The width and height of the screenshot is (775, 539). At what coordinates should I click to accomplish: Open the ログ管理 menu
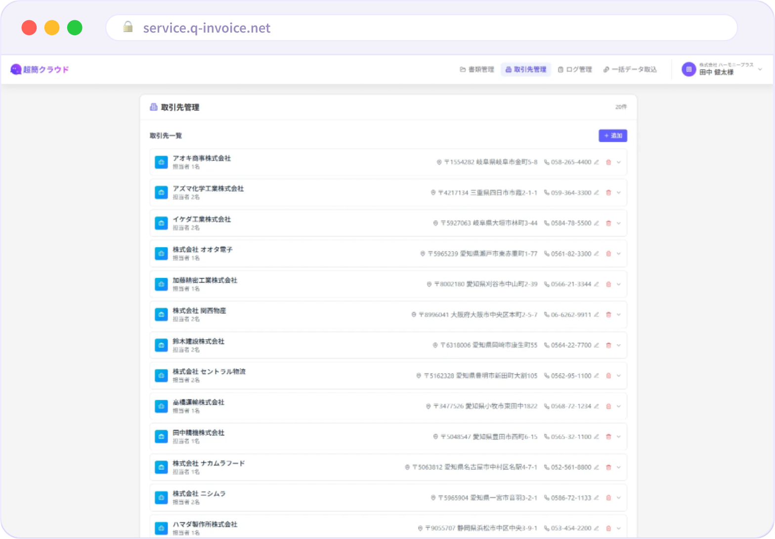(x=575, y=70)
